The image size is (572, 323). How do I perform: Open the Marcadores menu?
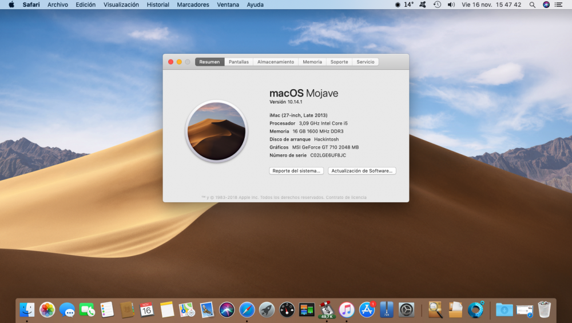tap(193, 5)
